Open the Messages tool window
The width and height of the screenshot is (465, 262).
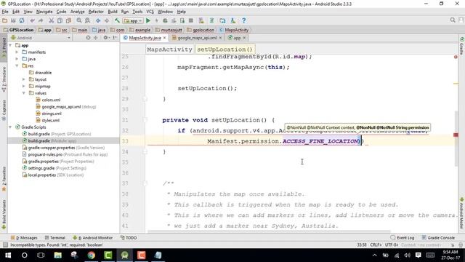coord(24,238)
